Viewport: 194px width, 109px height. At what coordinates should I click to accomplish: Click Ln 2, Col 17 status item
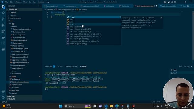pyautogui.click(x=156, y=102)
